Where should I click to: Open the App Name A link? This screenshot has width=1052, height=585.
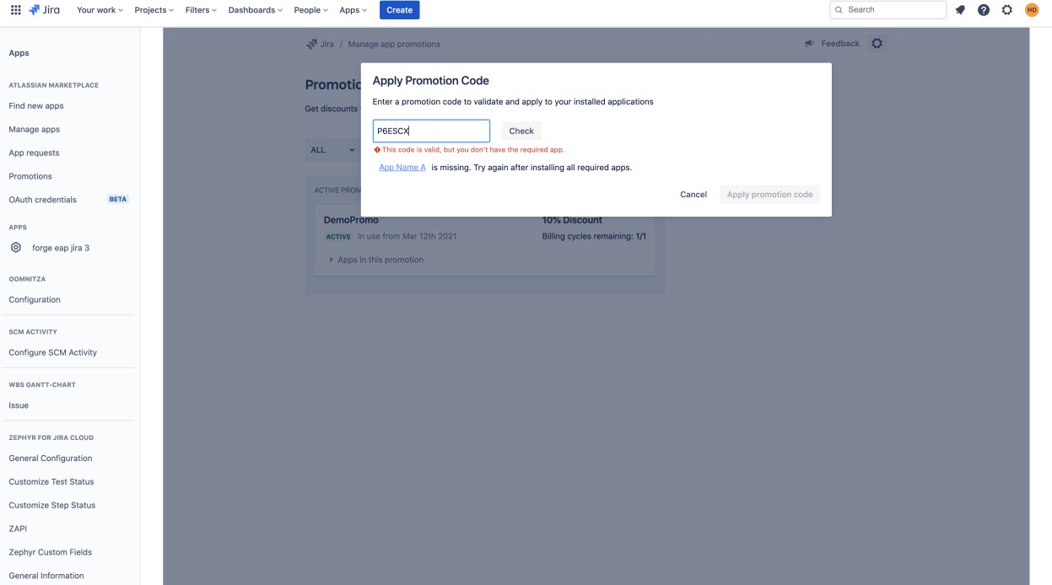tap(402, 168)
